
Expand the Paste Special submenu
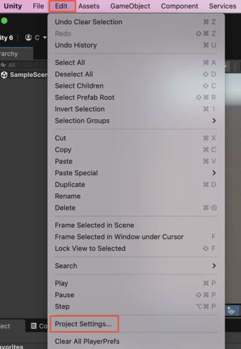coord(214,173)
